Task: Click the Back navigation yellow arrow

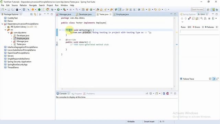Action: pos(159,10)
